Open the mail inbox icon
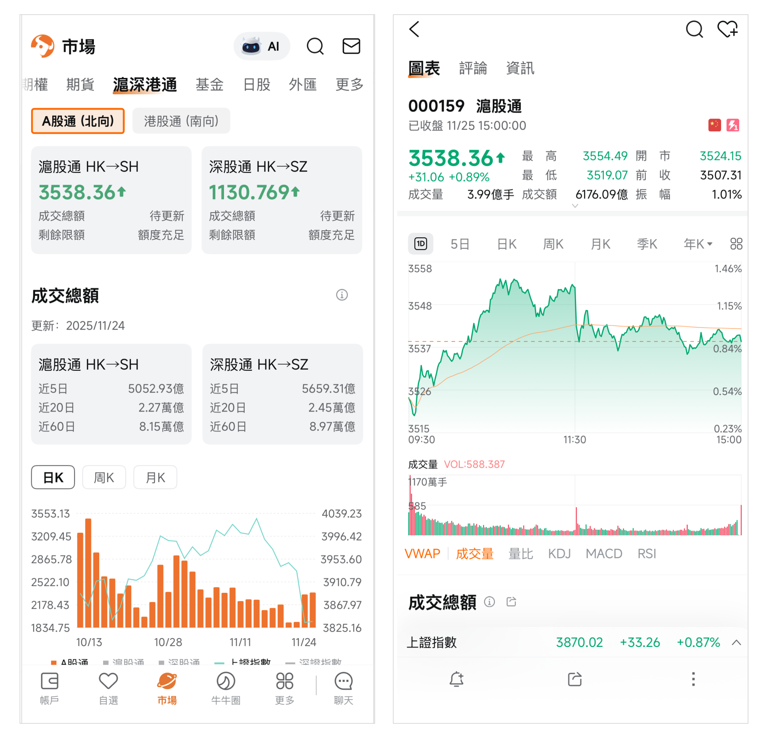 click(351, 46)
